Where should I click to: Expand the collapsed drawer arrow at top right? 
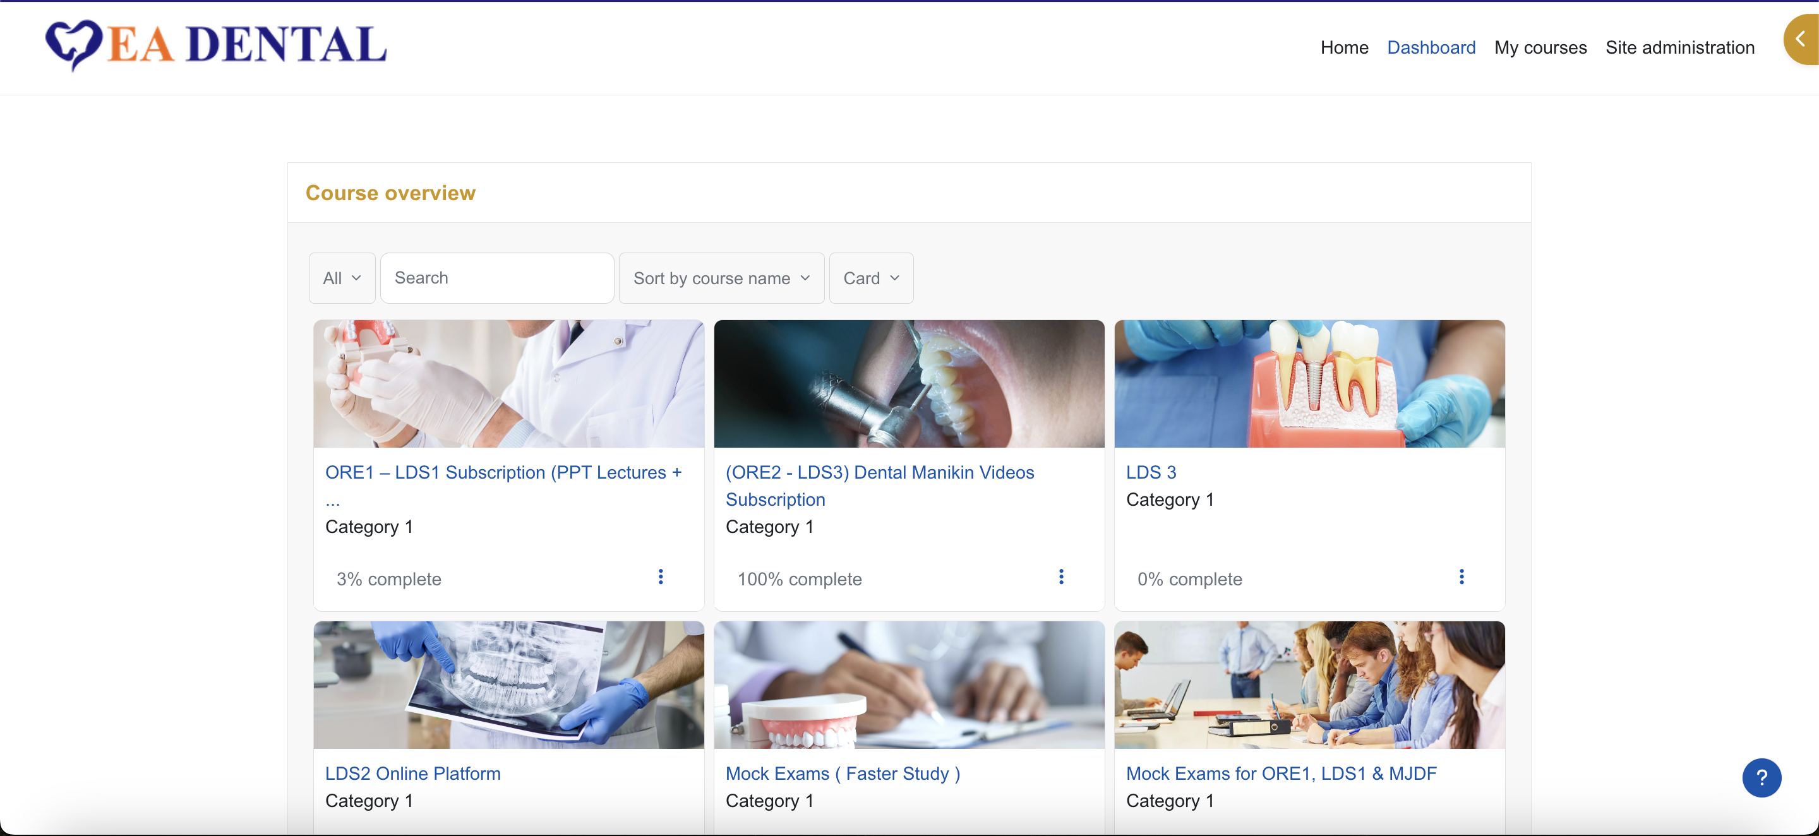click(x=1801, y=40)
